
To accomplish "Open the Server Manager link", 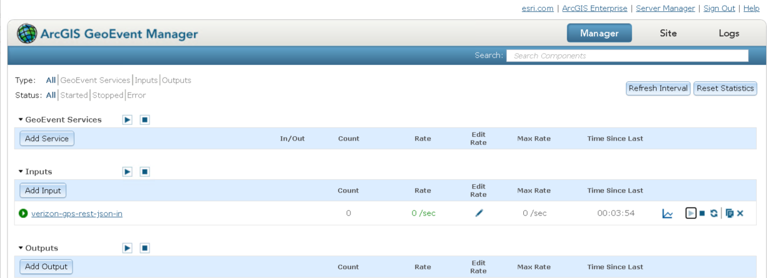I will 665,8.
